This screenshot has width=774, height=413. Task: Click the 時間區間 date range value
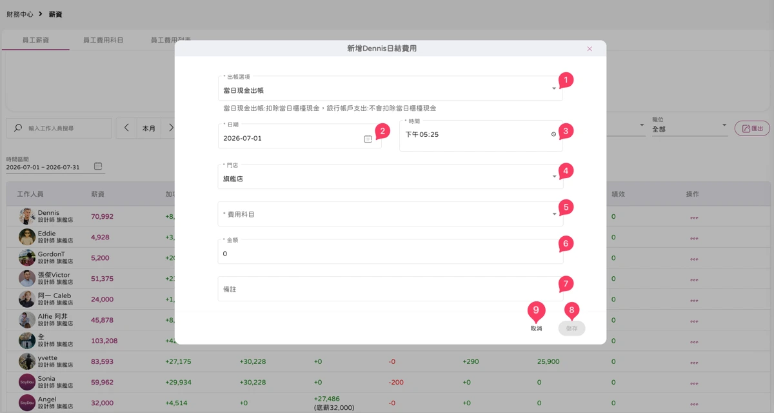click(x=43, y=167)
